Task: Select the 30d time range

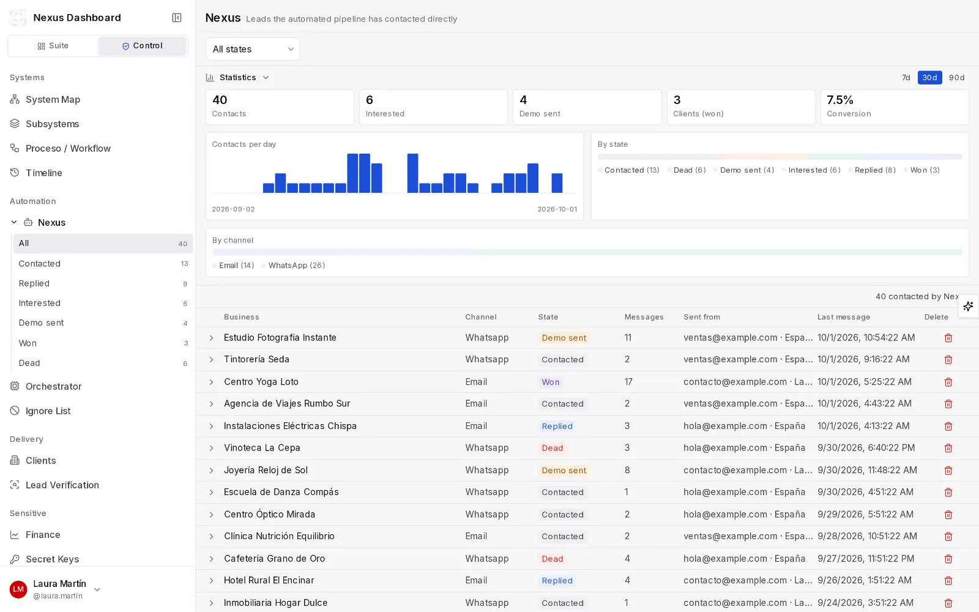Action: (929, 78)
